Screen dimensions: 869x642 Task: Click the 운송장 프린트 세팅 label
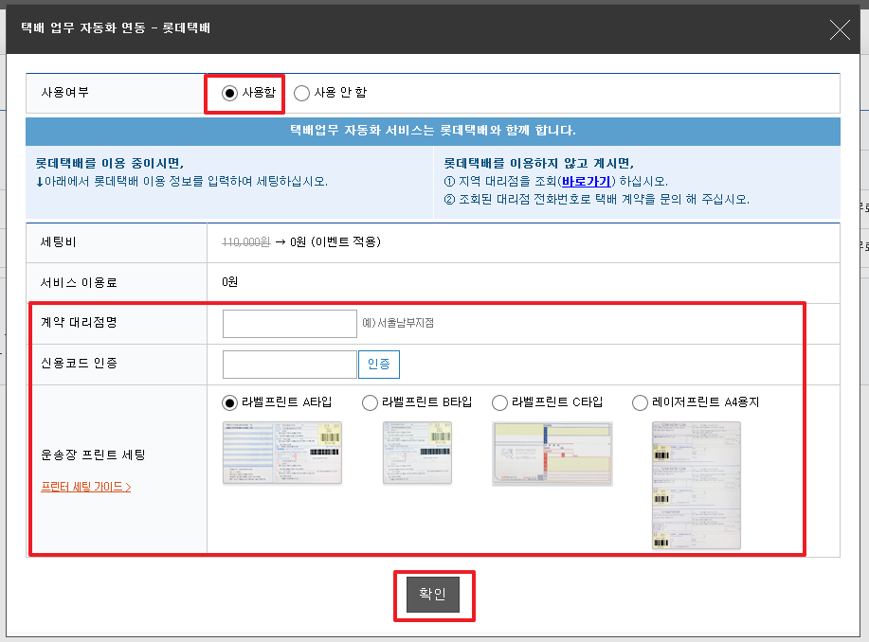point(93,455)
